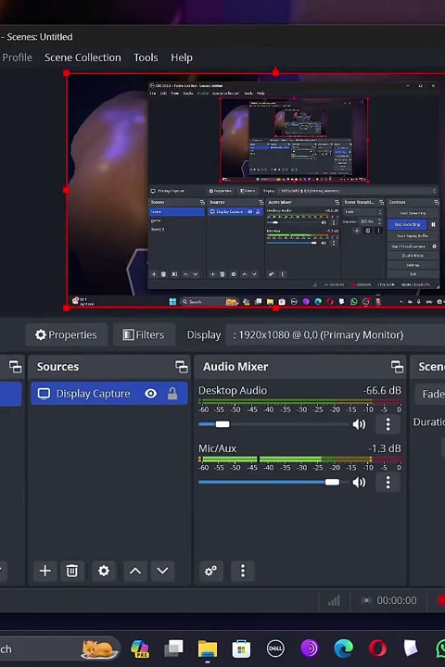Image resolution: width=445 pixels, height=667 pixels.
Task: Click the -66.6 dB Desktop Audio level
Action: pos(382,390)
